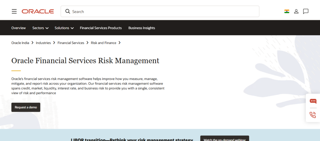Open the user account icon
The width and height of the screenshot is (320, 141).
coord(296,12)
